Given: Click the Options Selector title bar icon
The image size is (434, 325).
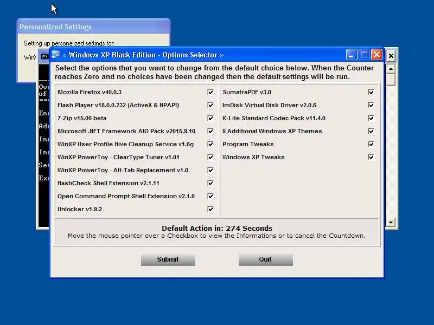Looking at the screenshot, I should point(56,55).
